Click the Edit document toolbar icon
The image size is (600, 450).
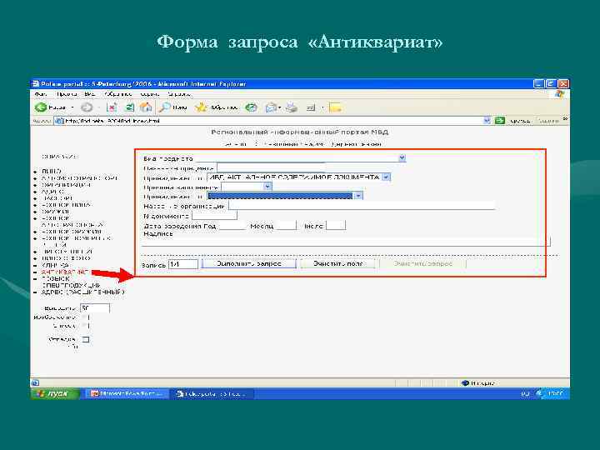[x=311, y=107]
